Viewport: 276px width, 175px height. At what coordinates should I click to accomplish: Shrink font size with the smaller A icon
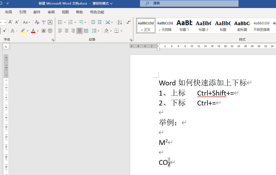tap(17, 22)
